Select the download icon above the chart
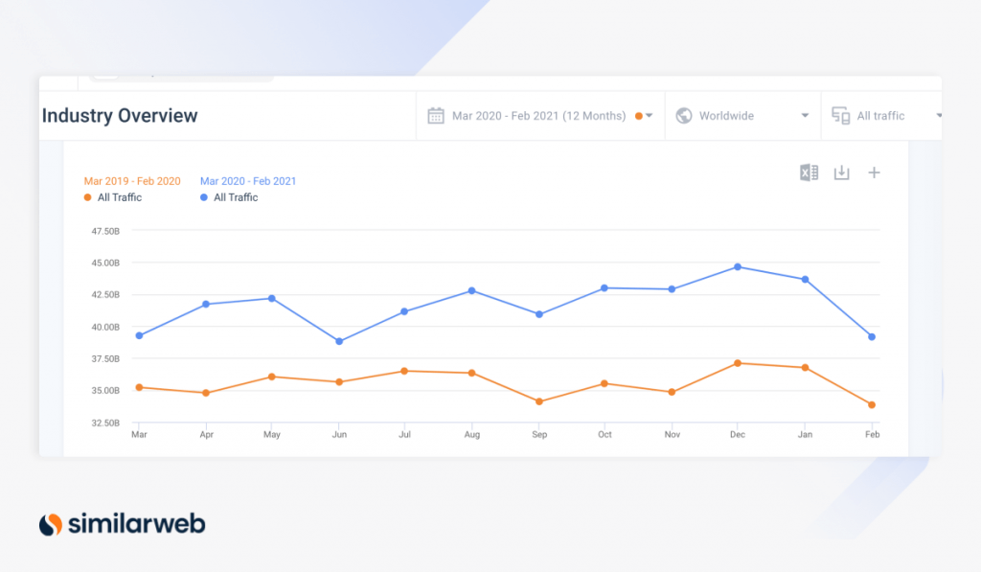 point(841,172)
